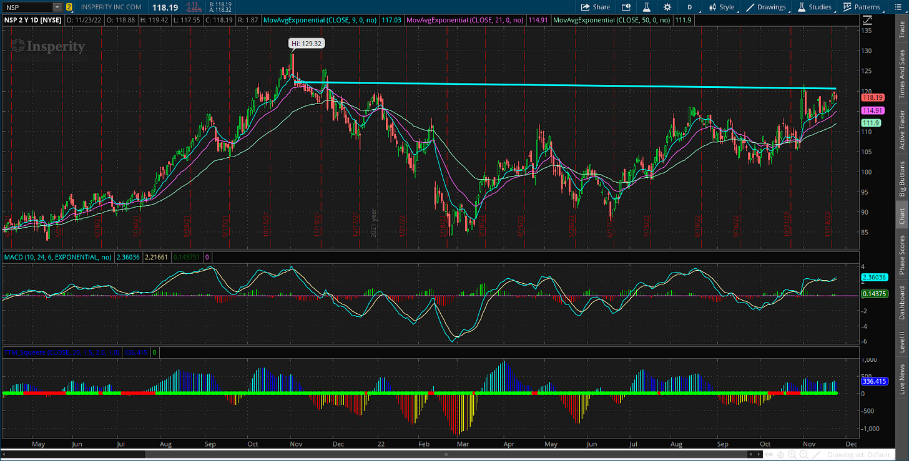Click MovAvgExponential CLOSE 50 study label
Image resolution: width=909 pixels, height=461 pixels.
click(611, 21)
